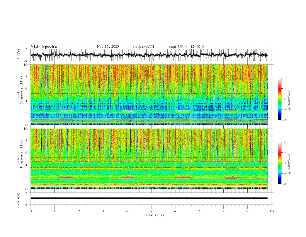Click the 'start UT = 12:40:0' label
This screenshot has width=306, height=237.
coord(187,46)
